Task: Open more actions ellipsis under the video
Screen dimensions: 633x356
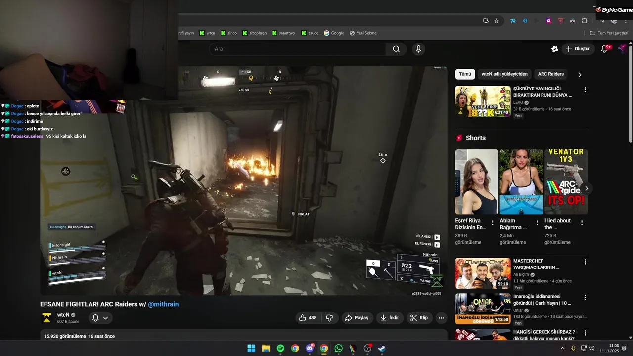Action: coord(442,318)
